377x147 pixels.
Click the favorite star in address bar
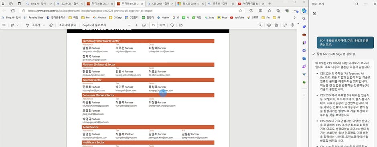[240, 11]
